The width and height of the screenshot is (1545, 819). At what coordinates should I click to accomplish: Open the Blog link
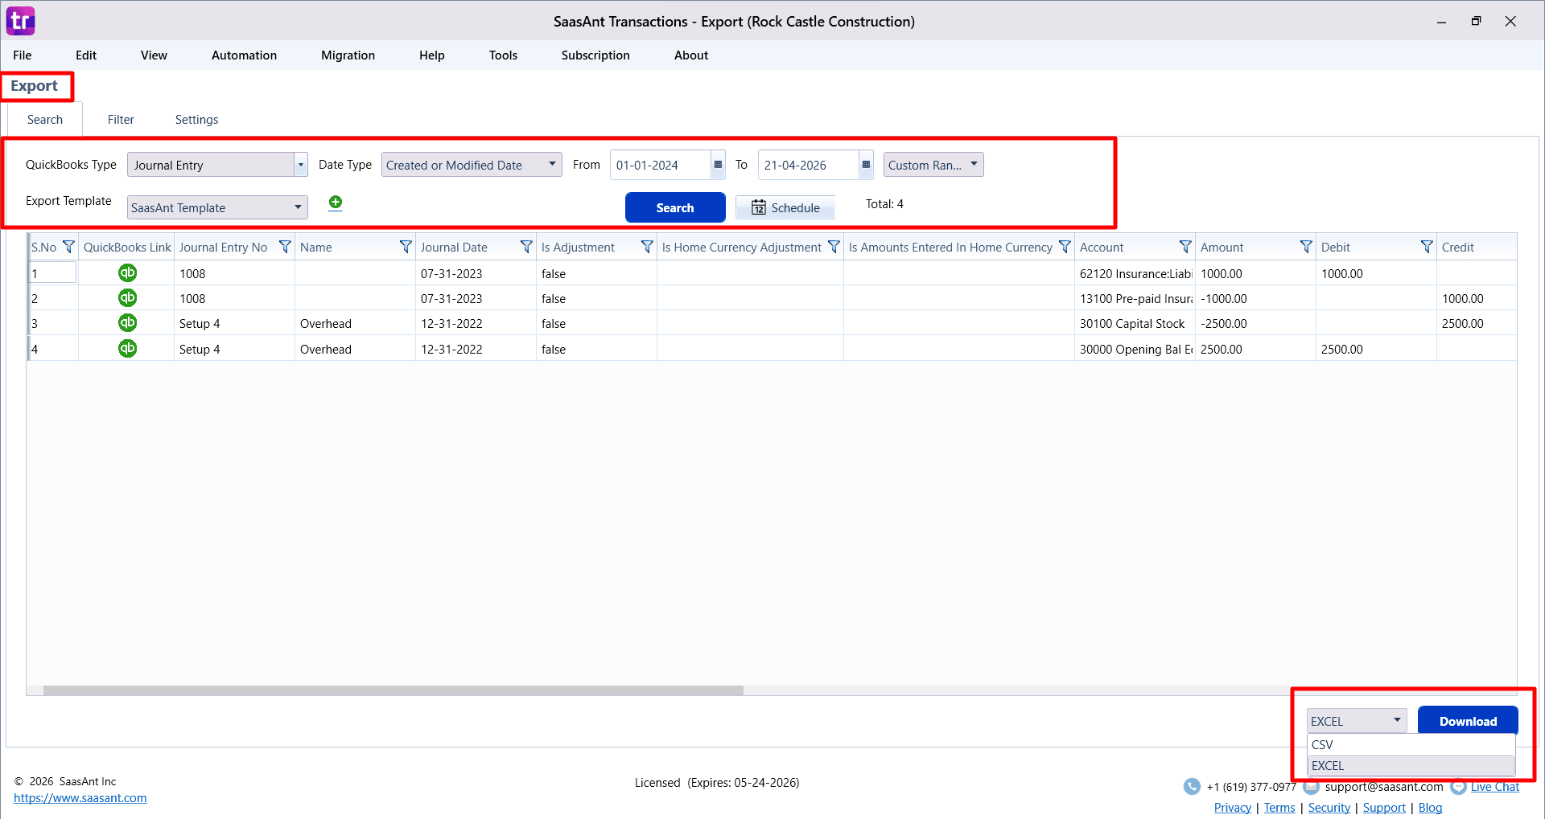coord(1430,808)
